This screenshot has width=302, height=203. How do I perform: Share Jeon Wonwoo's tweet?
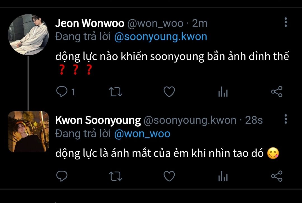(277, 92)
